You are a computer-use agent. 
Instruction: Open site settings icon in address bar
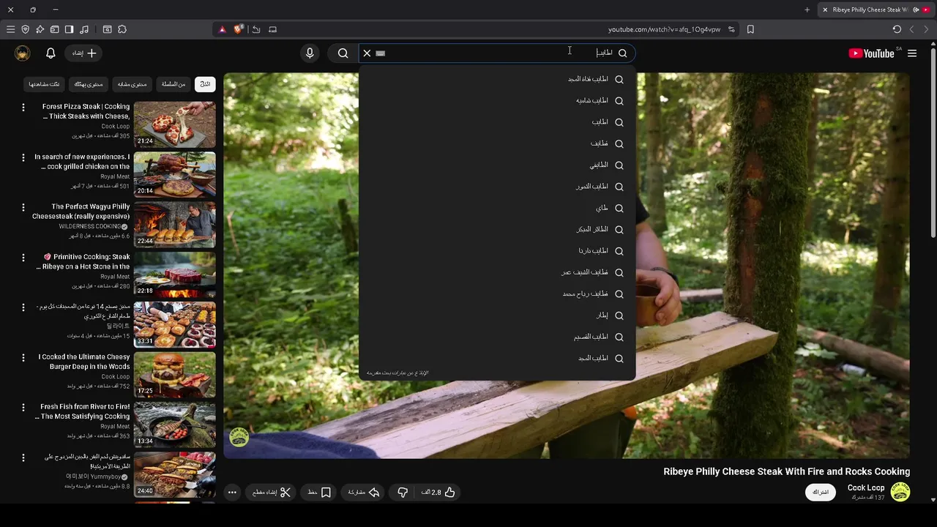pos(731,29)
